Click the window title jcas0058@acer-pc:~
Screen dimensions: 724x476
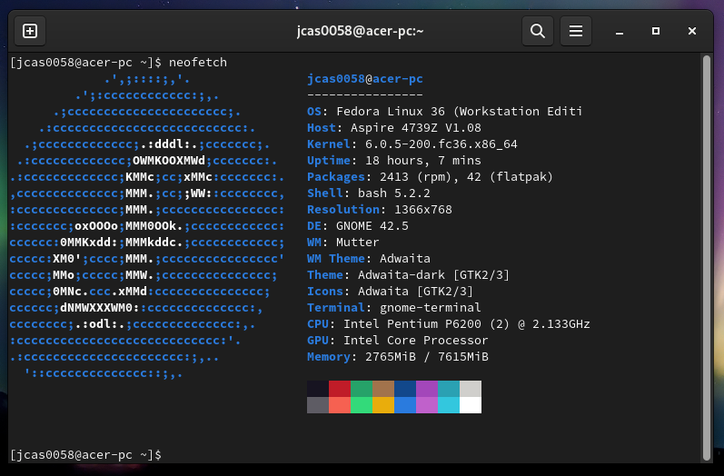[360, 31]
